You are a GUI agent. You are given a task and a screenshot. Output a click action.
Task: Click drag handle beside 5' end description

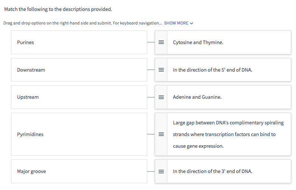(161, 70)
